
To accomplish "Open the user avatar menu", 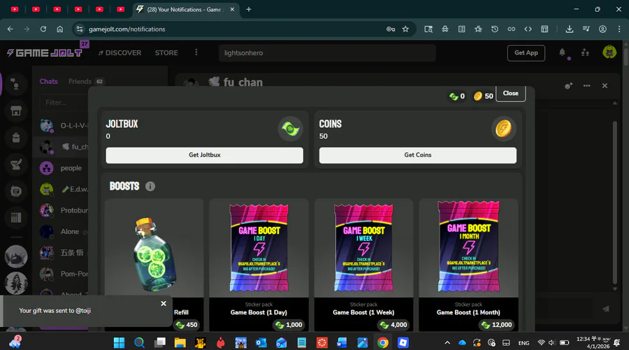I will click(609, 52).
